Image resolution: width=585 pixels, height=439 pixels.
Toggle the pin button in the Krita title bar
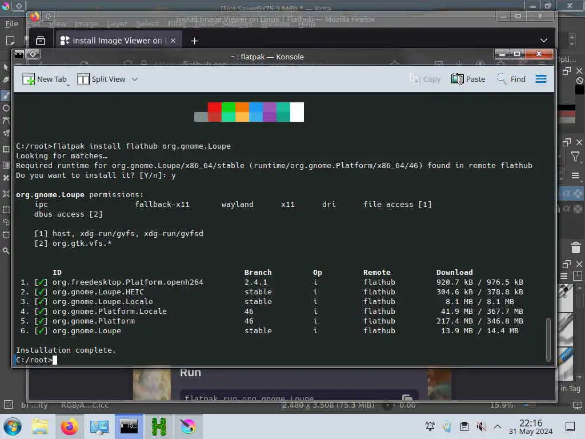point(19,6)
